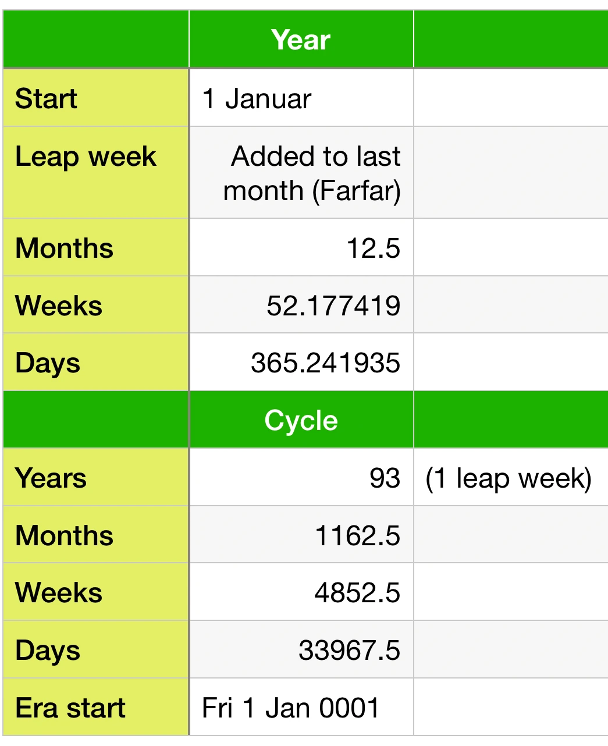Click the "Leap week" row label
Screen dimensions: 608x746
(86, 157)
